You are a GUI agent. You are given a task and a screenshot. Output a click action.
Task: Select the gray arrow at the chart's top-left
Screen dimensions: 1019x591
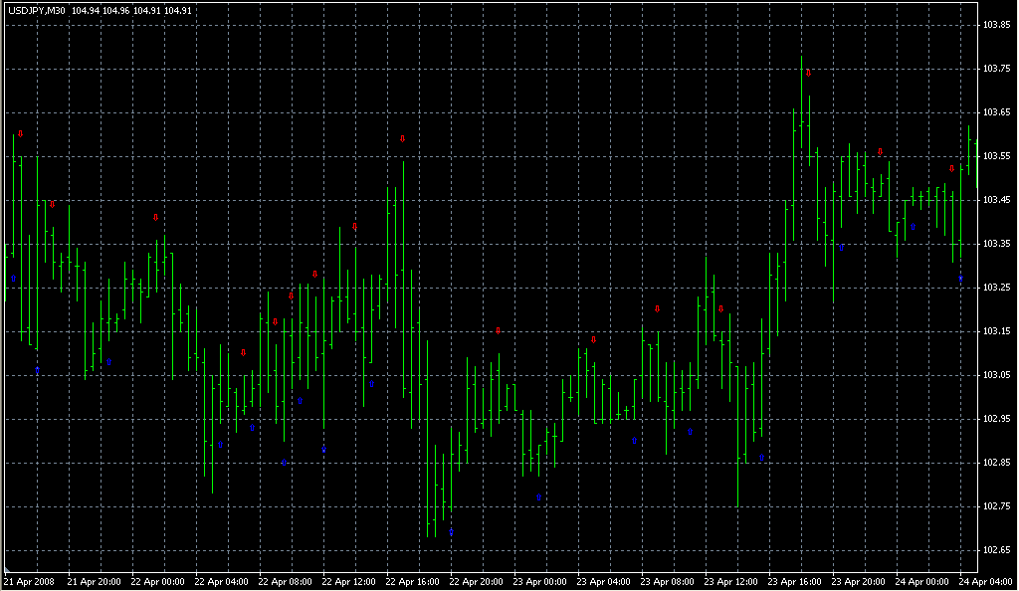pos(20,133)
